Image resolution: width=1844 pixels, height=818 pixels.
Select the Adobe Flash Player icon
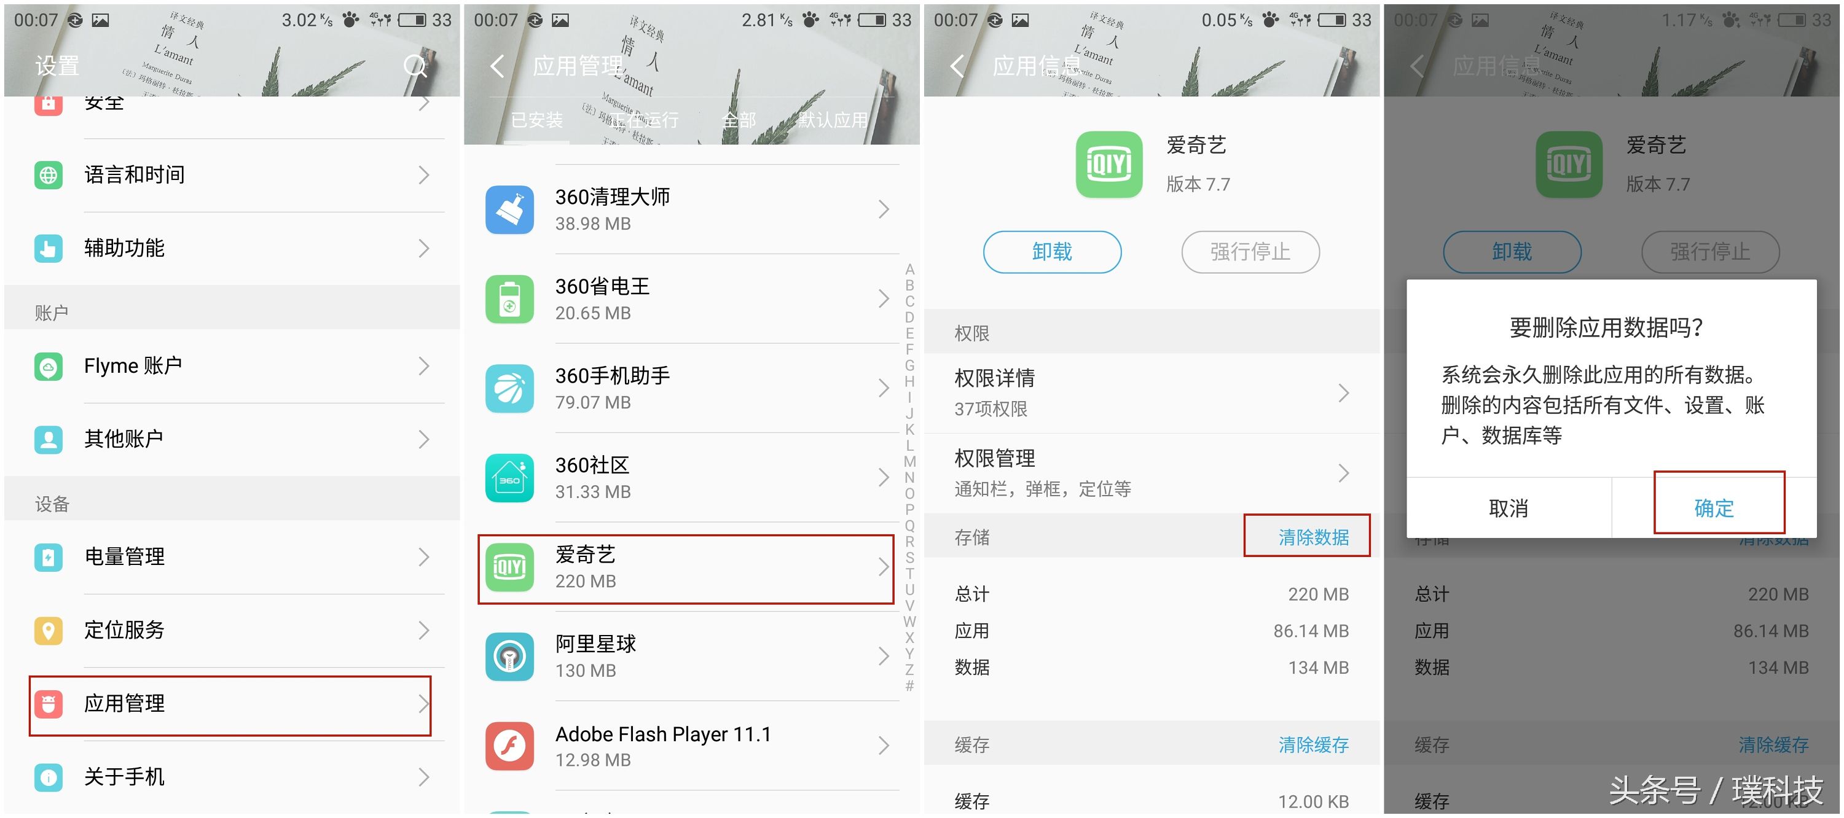511,746
